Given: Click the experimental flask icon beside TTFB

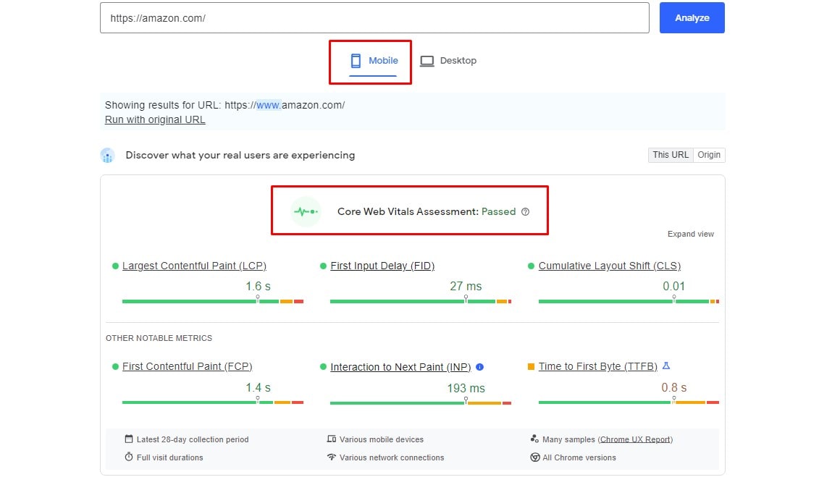Looking at the screenshot, I should coord(666,366).
